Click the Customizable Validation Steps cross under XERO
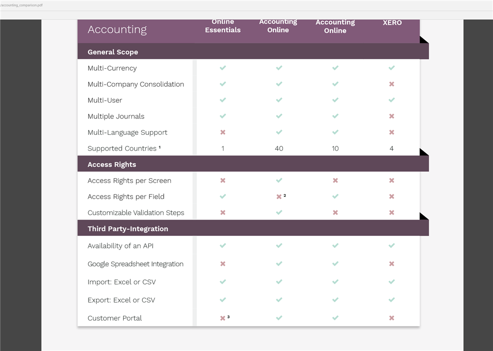Image resolution: width=493 pixels, height=351 pixels. pos(391,213)
